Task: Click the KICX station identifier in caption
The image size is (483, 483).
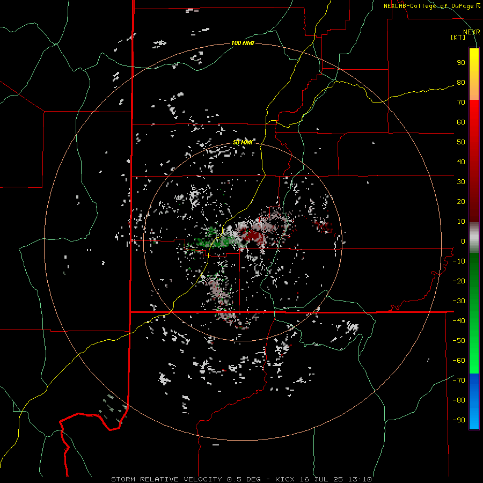Action: pyautogui.click(x=285, y=479)
